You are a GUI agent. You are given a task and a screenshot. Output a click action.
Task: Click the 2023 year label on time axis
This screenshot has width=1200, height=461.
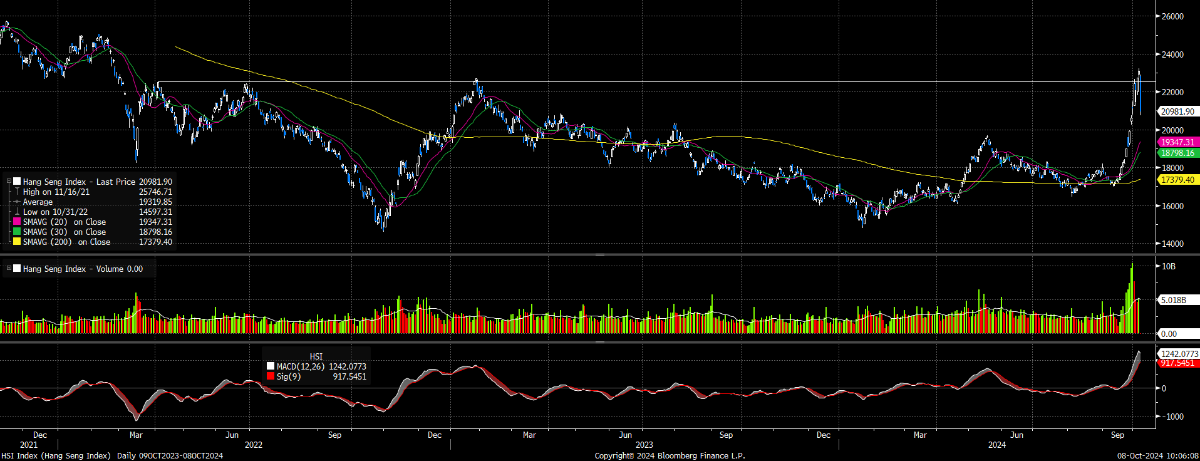pyautogui.click(x=644, y=445)
